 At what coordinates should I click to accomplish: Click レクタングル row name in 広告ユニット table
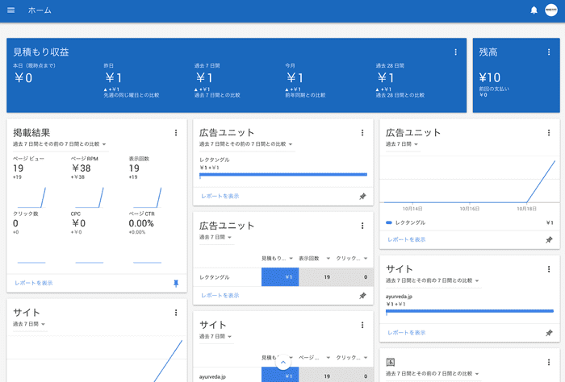(x=215, y=277)
